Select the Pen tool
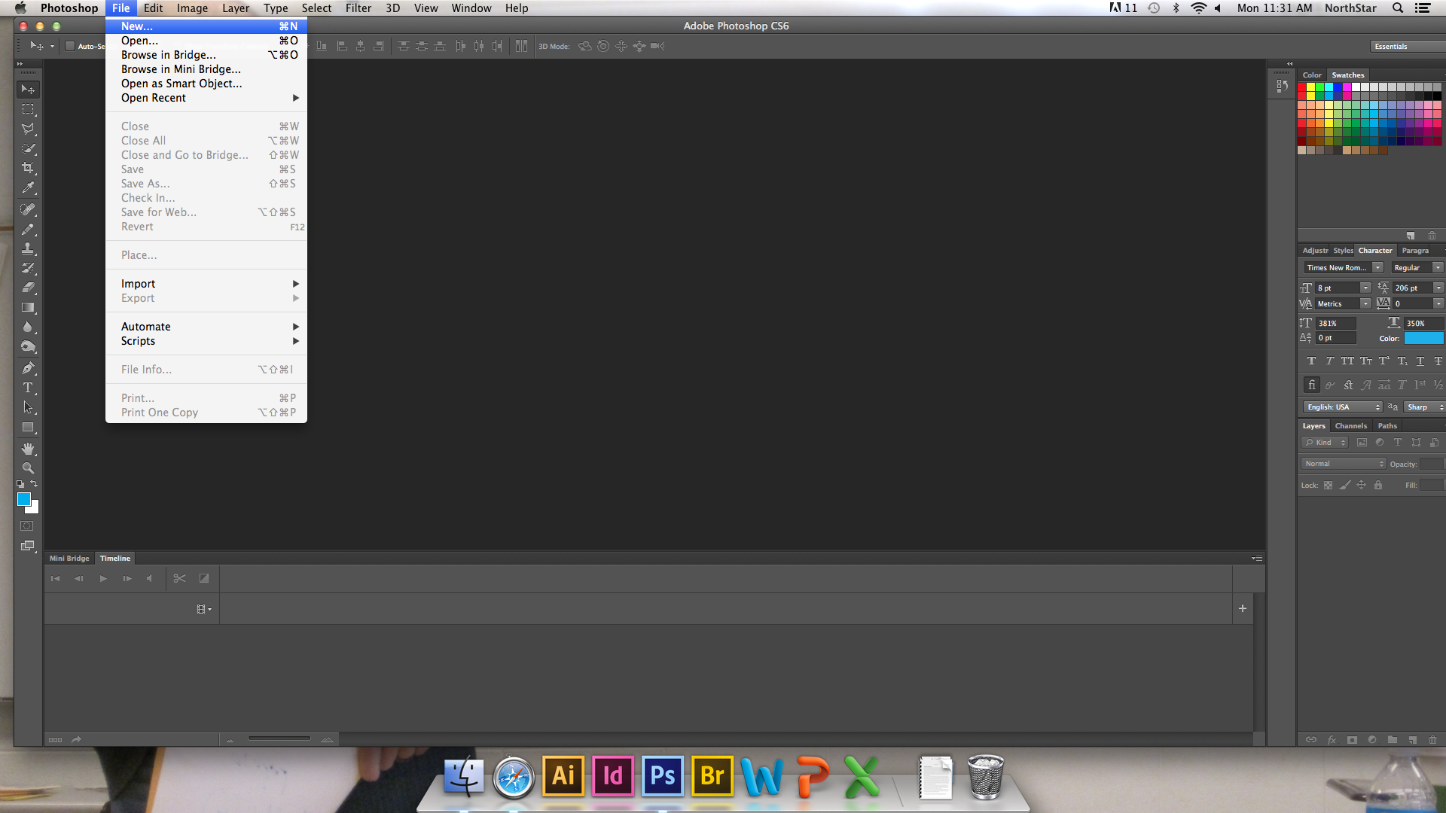This screenshot has height=813, width=1446. point(28,368)
